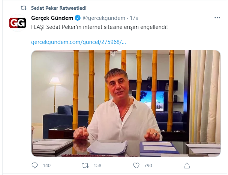Image resolution: width=228 pixels, height=175 pixels.
Task: Click the 17s tweet timestamp
Action: pos(134,18)
